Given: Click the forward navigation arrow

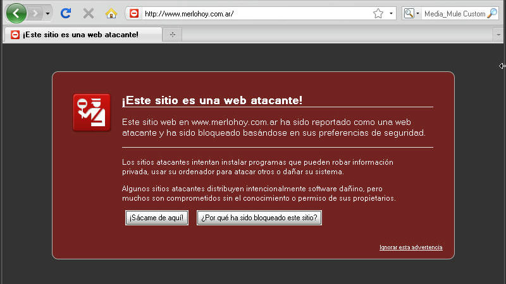Looking at the screenshot, I should pos(35,13).
